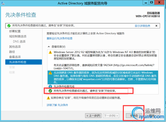The width and height of the screenshot is (166, 122).
Task: Select 部署配置 in the left navigation
Action: [15, 31]
